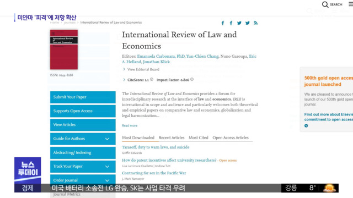Expand View Editorial Board chevron
Viewport: 353px width, 198px height.
(x=124, y=69)
